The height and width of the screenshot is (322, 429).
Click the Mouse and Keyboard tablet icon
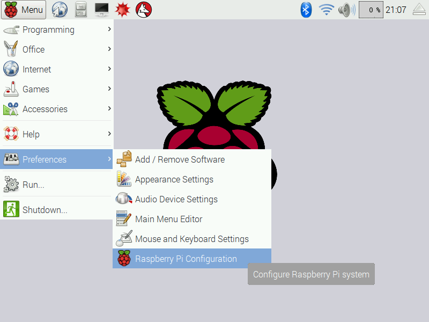(x=124, y=238)
